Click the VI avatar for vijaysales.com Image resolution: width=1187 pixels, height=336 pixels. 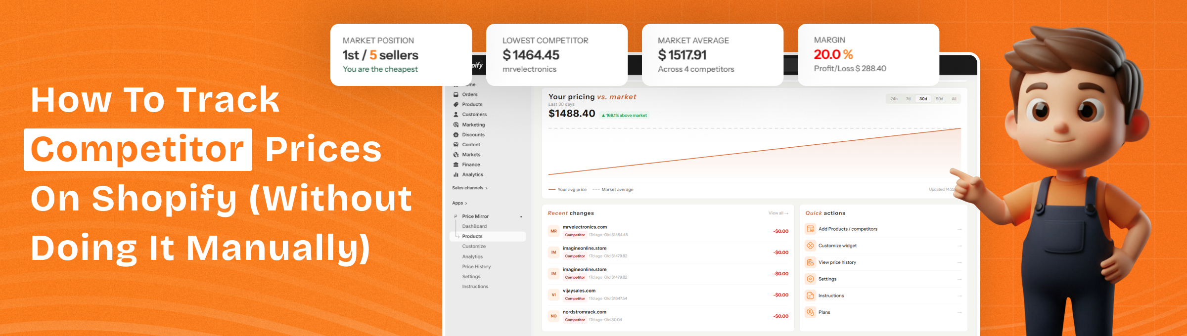tap(553, 295)
